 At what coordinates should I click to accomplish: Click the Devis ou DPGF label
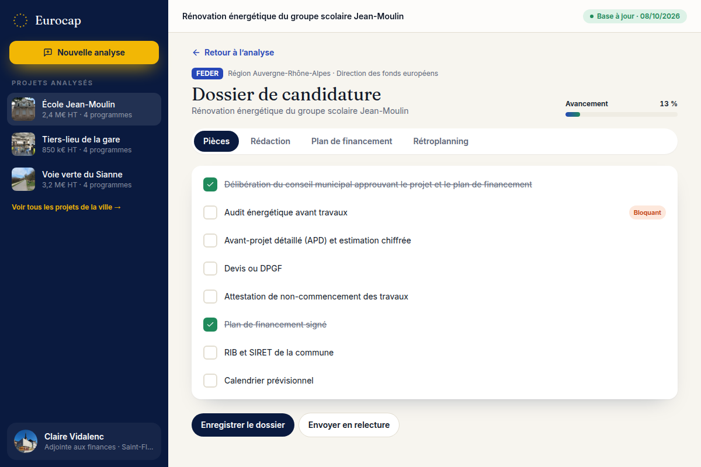(253, 269)
